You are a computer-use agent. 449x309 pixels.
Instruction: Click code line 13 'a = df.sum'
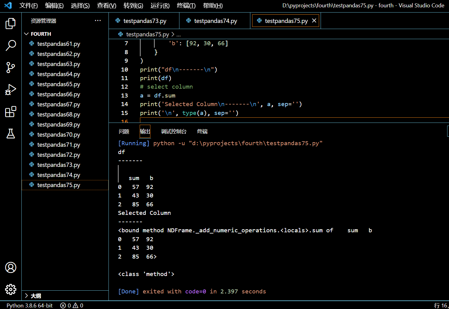pos(158,95)
